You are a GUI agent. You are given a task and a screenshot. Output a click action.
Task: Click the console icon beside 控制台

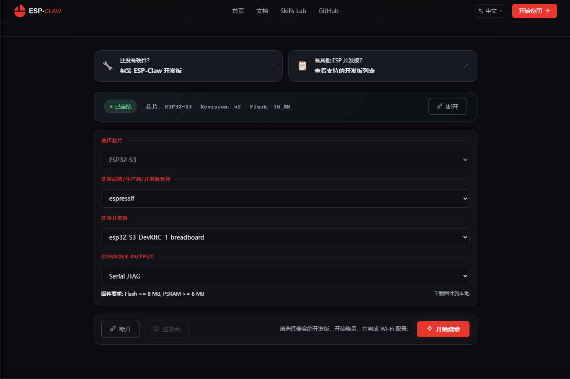(x=156, y=329)
